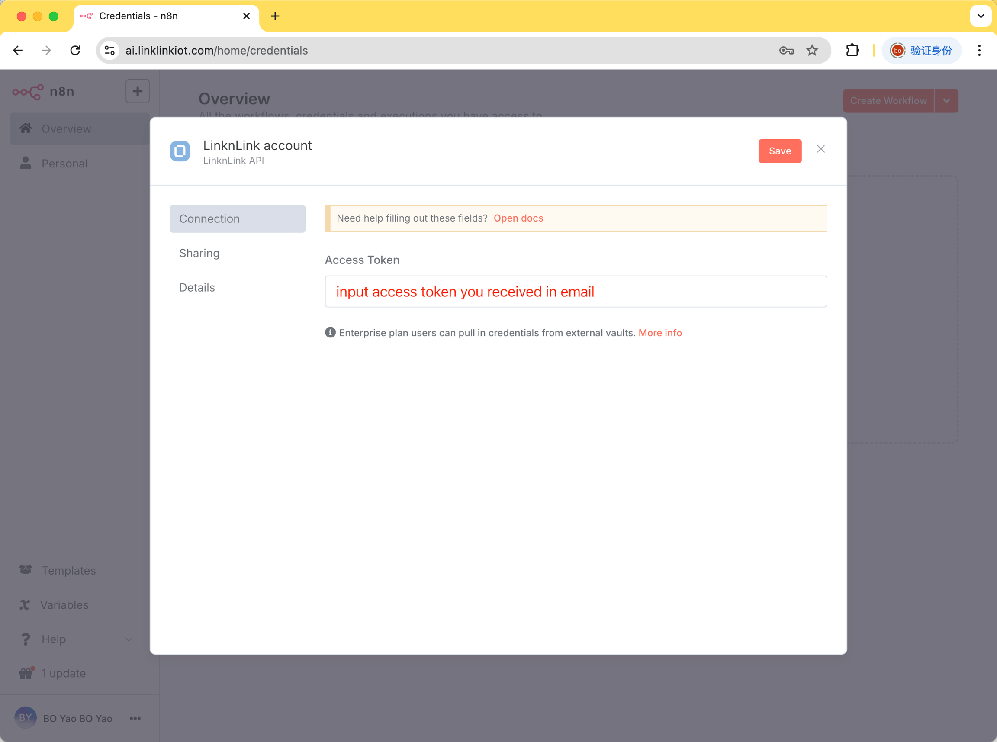Screen dimensions: 997x742
Task: Close the LinknLink account dialog
Action: (x=820, y=149)
